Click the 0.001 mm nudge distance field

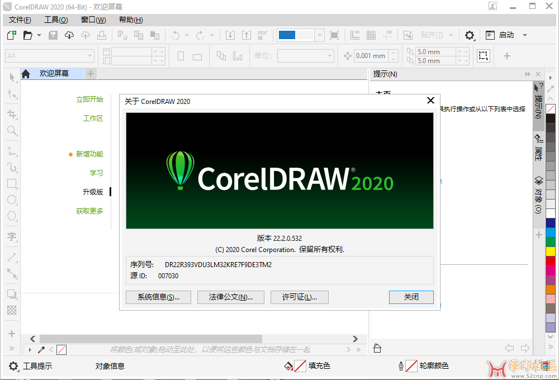[x=372, y=56]
